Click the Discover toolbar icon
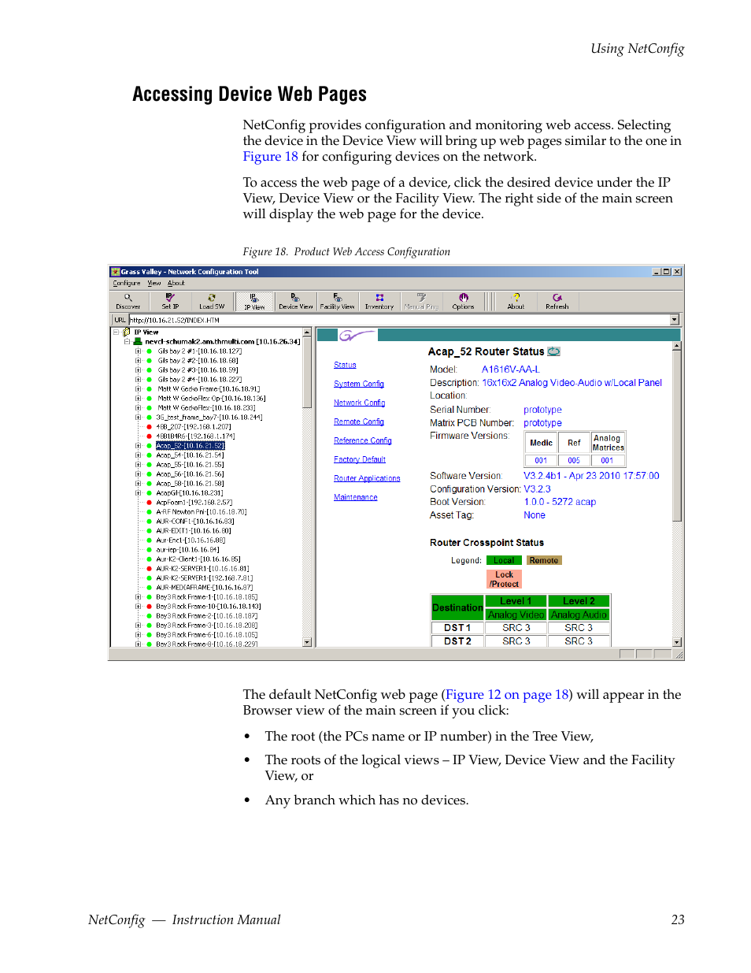 coord(128,302)
